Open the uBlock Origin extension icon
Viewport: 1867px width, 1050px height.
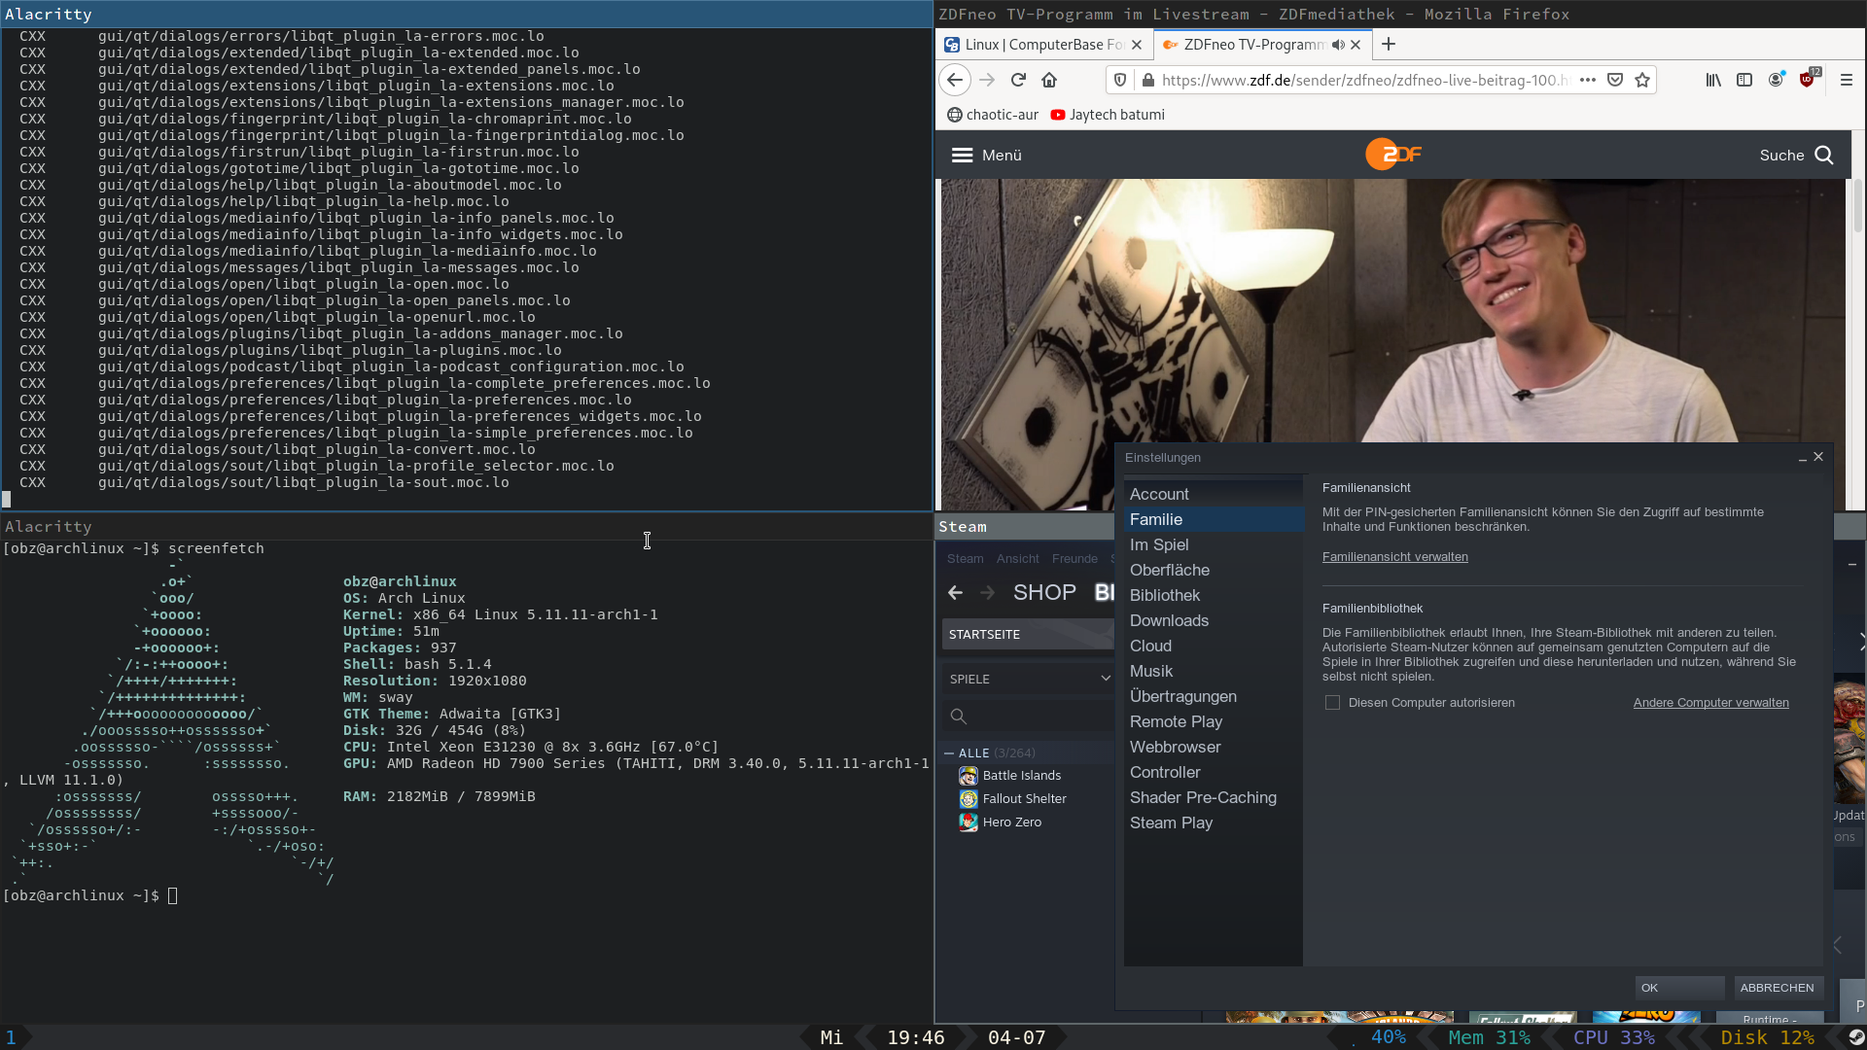[1808, 80]
